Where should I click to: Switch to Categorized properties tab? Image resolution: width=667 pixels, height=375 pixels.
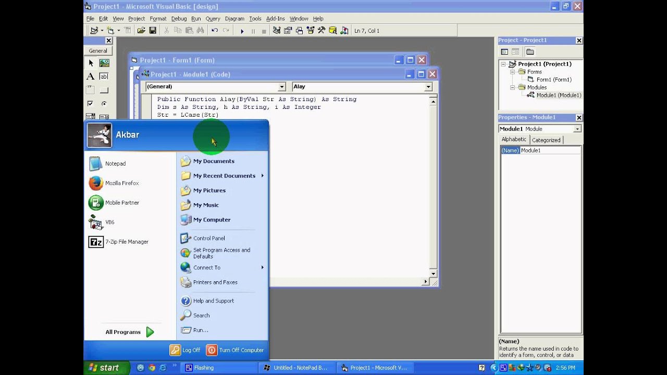point(546,140)
